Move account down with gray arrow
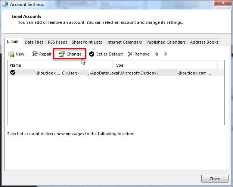Viewport: 233px width, 187px height. tap(165, 54)
